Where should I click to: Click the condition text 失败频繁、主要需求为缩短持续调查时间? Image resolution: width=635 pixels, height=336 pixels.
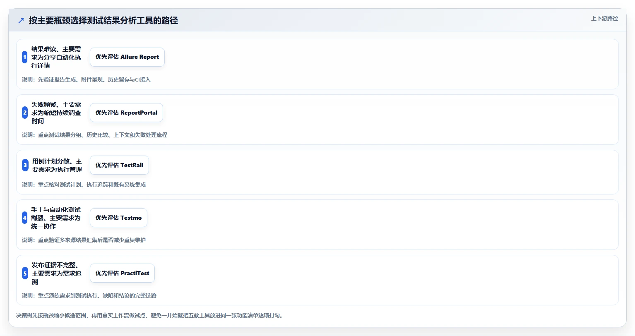pos(56,113)
